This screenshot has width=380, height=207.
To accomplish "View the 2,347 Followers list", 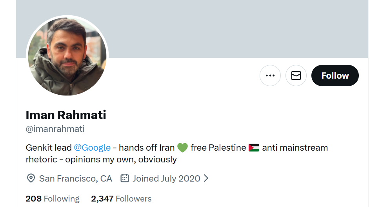I will [x=121, y=199].
